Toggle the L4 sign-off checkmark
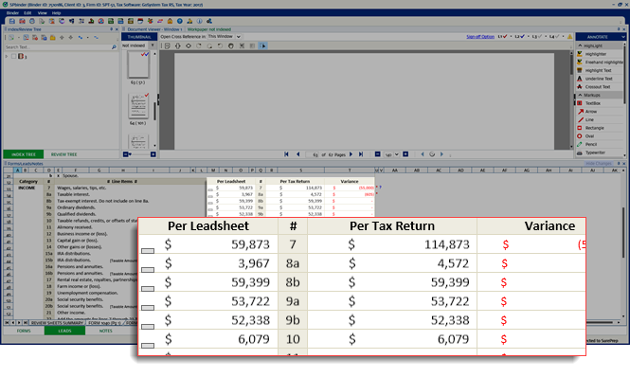This screenshot has height=377, width=630. [x=557, y=37]
